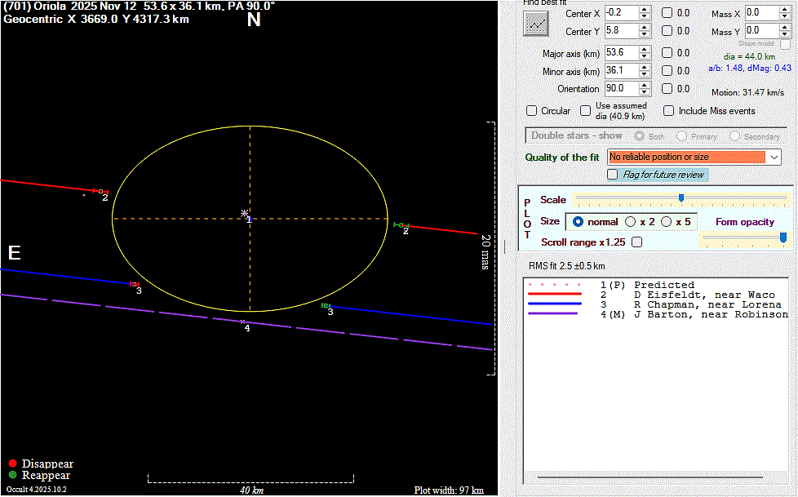Image resolution: width=798 pixels, height=497 pixels.
Task: Click the Form opacity slider handle
Action: pyautogui.click(x=783, y=237)
